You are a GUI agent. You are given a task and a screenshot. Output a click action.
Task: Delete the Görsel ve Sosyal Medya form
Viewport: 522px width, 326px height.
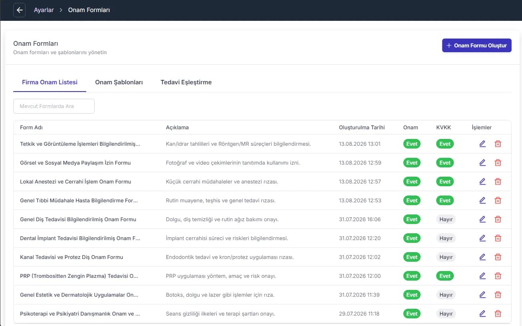click(498, 163)
